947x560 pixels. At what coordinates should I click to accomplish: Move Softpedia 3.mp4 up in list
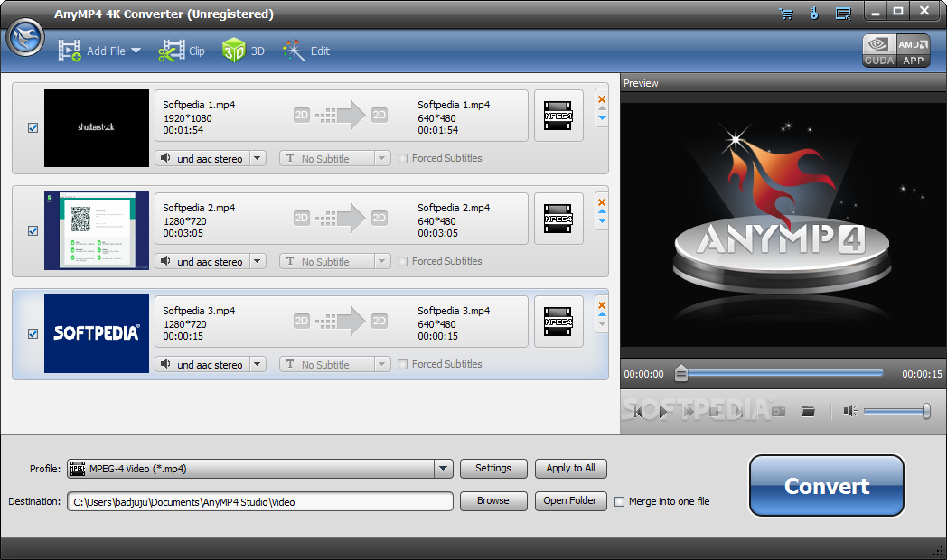(602, 314)
